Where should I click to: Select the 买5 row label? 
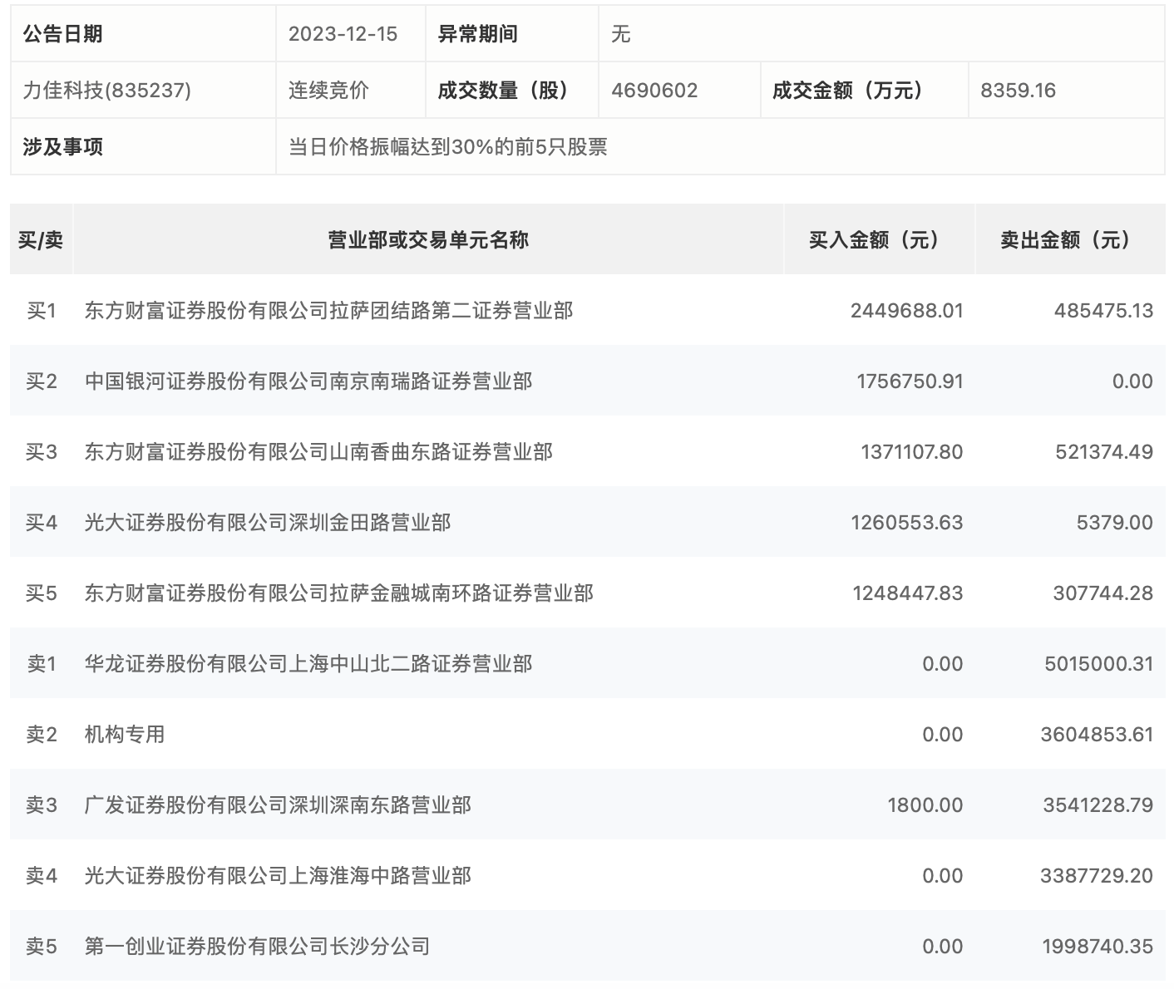pyautogui.click(x=41, y=593)
